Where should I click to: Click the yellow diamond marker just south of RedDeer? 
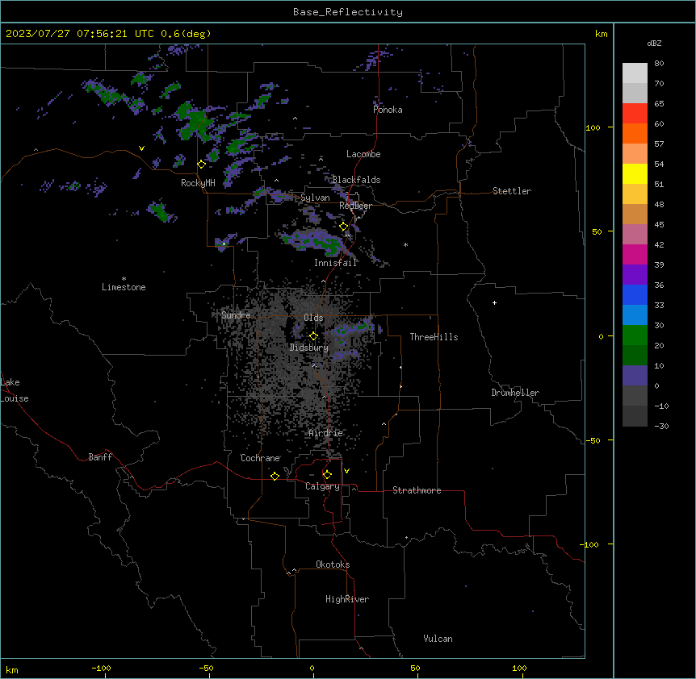tap(344, 227)
